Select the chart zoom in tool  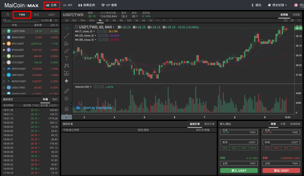[x=66, y=98]
